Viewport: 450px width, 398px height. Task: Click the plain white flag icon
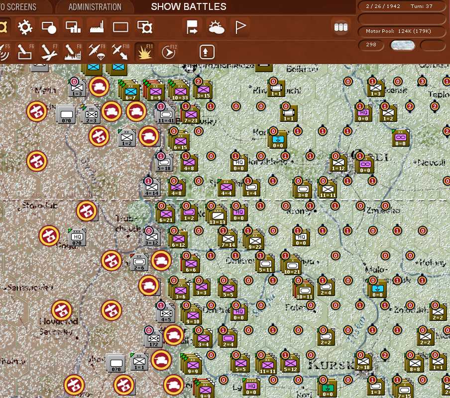coord(240,27)
